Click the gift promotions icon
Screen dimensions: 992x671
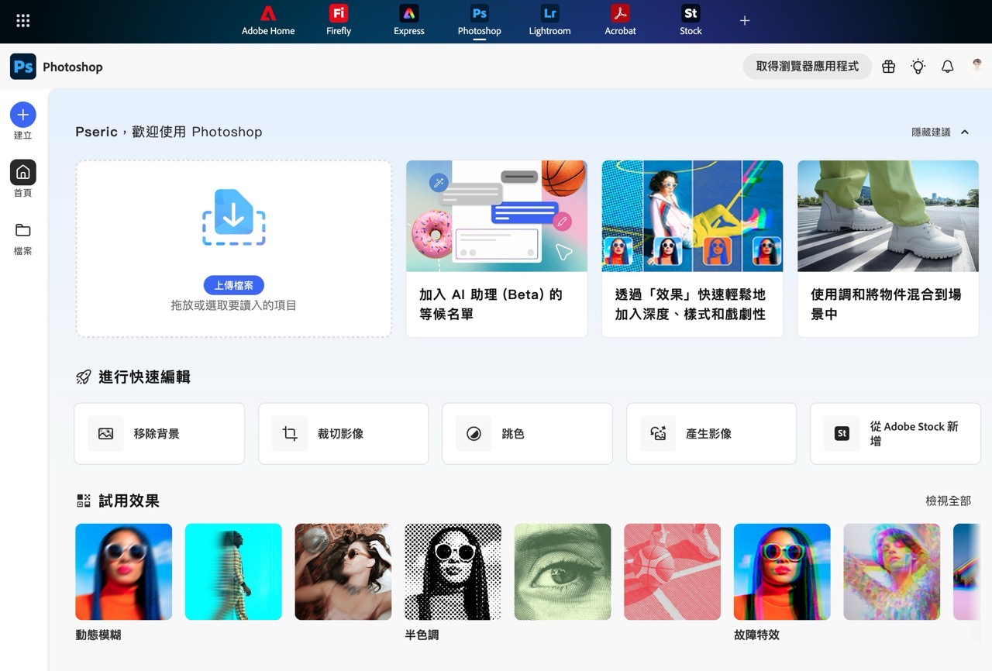point(888,67)
